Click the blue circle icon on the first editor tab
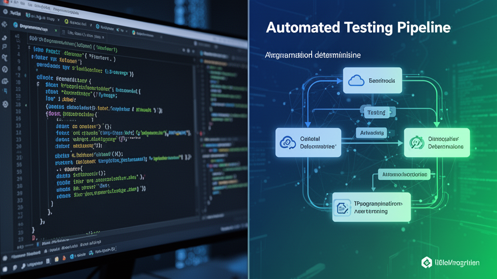The width and height of the screenshot is (497, 279). (16, 25)
